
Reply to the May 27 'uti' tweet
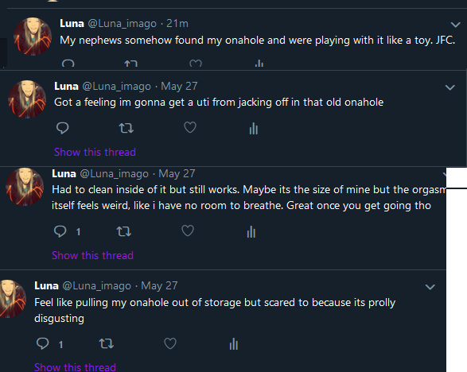pyautogui.click(x=63, y=128)
